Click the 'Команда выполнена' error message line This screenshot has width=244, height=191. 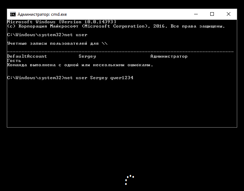point(80,65)
